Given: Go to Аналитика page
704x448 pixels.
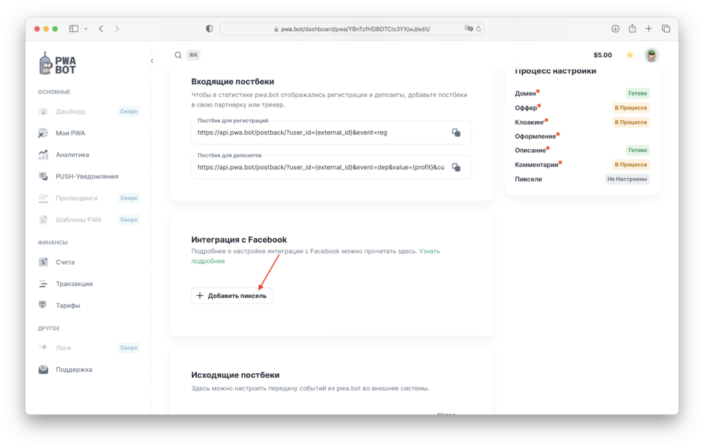Looking at the screenshot, I should coord(72,155).
